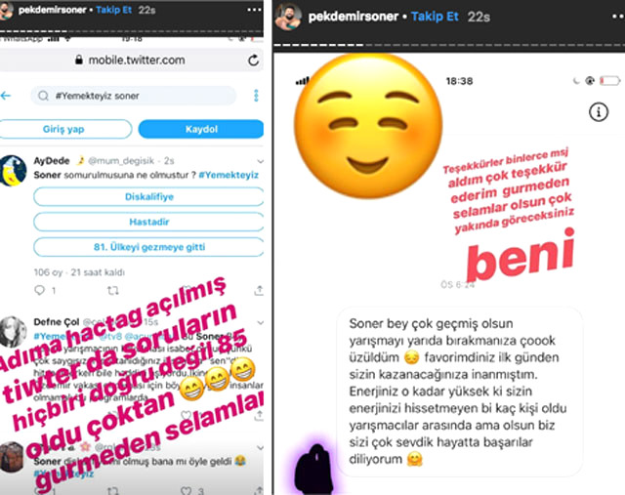
Task: Open the #Yemekteyiz hashtag link
Action: point(229,175)
